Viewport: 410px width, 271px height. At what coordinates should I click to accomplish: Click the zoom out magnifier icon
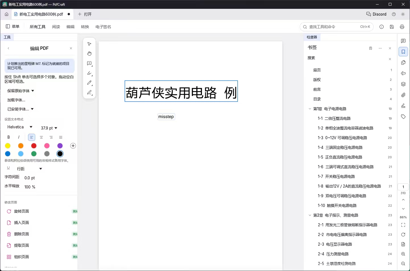coord(403,264)
